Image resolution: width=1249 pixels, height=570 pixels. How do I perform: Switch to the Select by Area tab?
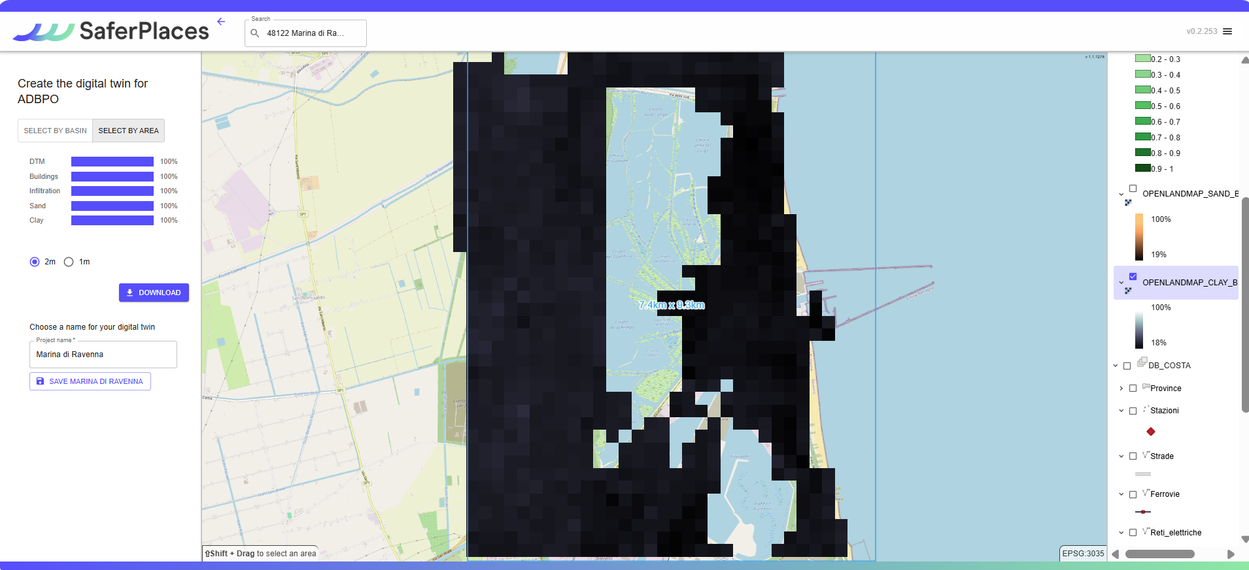(x=128, y=131)
